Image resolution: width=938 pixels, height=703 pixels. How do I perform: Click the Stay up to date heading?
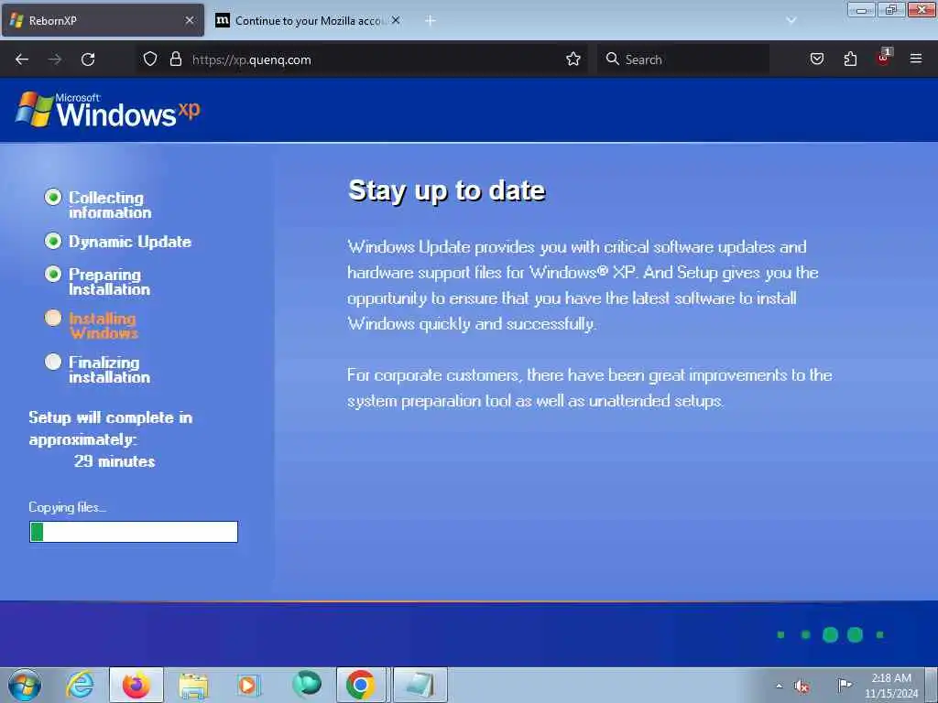(x=446, y=191)
